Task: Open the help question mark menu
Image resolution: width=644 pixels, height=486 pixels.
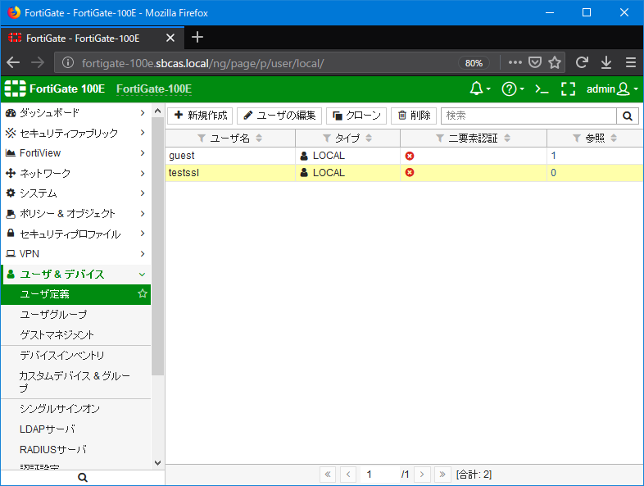Action: pos(513,89)
